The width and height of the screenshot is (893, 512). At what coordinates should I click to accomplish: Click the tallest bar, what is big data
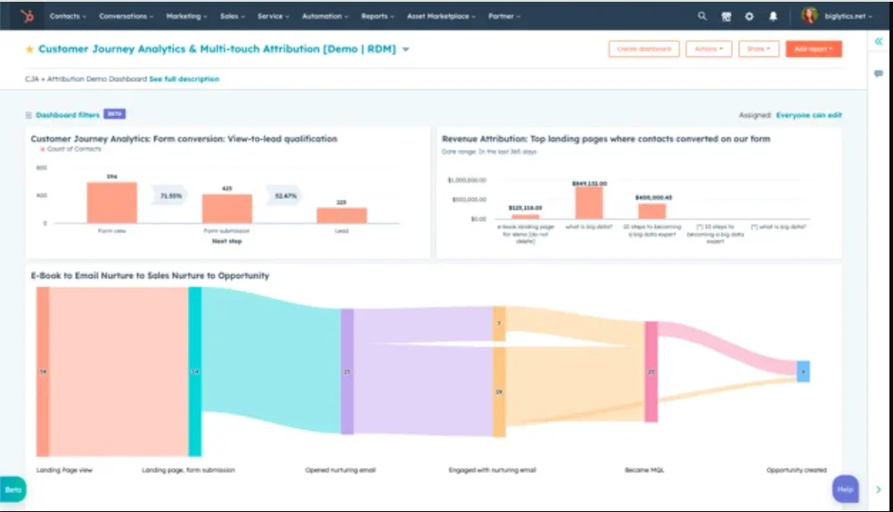click(589, 203)
